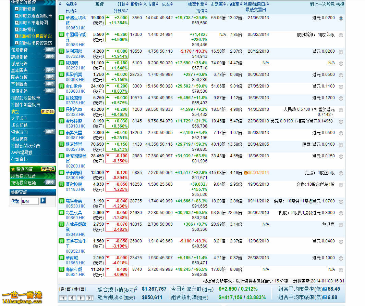Click the buy icon for 海信科龍
Image resolution: width=365 pixels, height=306 pixels.
[61, 269]
